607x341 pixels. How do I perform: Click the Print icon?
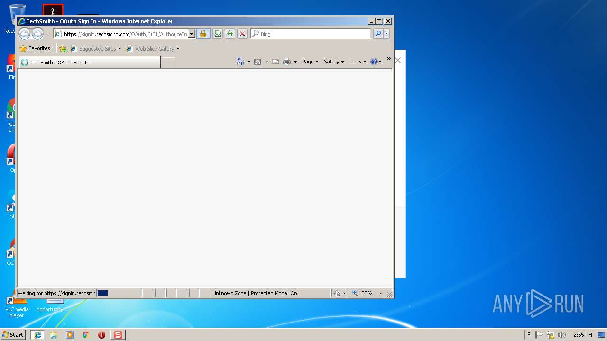(287, 62)
